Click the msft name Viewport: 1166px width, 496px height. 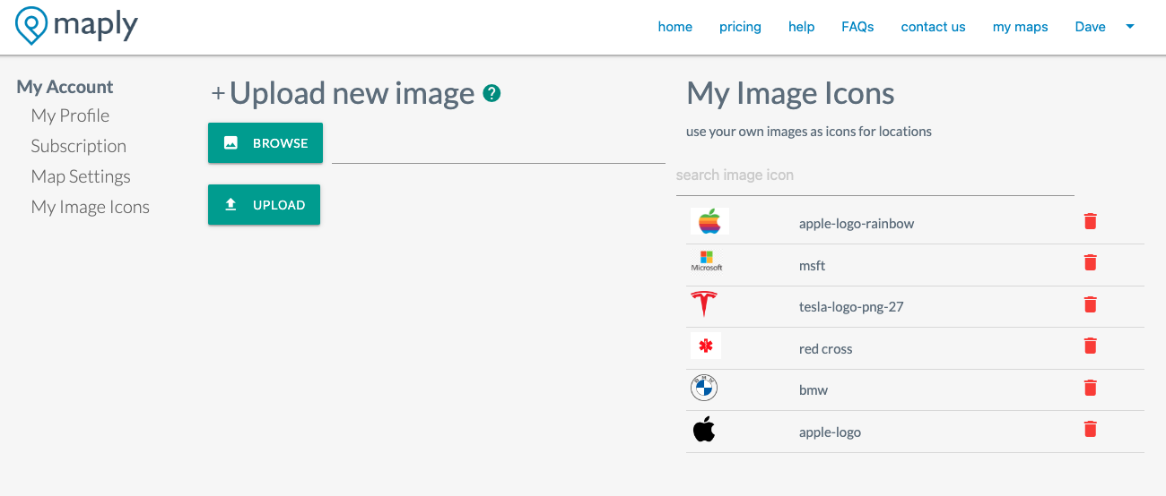click(813, 266)
